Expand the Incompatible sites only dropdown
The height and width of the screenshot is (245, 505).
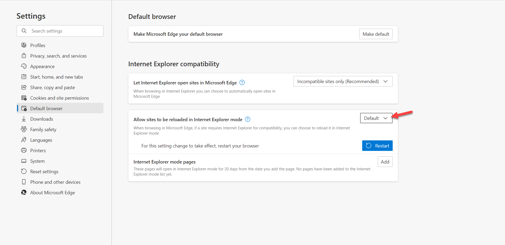click(343, 81)
